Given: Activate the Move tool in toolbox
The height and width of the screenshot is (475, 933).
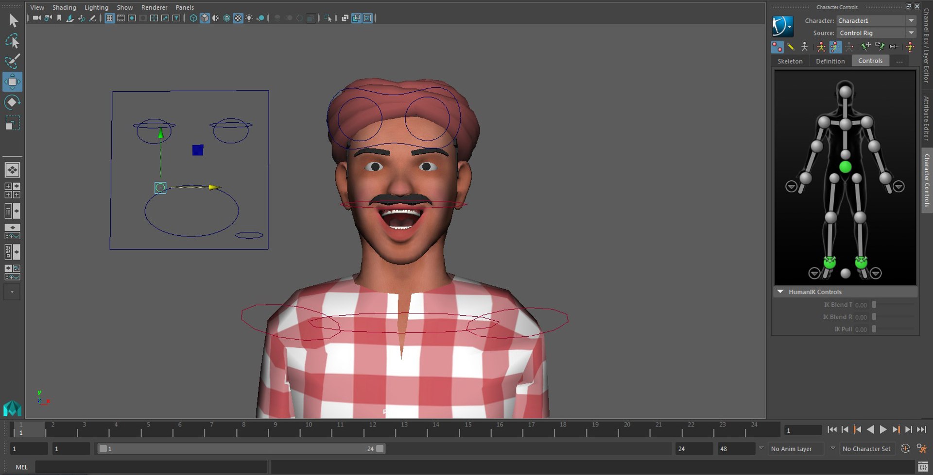Looking at the screenshot, I should click(13, 82).
